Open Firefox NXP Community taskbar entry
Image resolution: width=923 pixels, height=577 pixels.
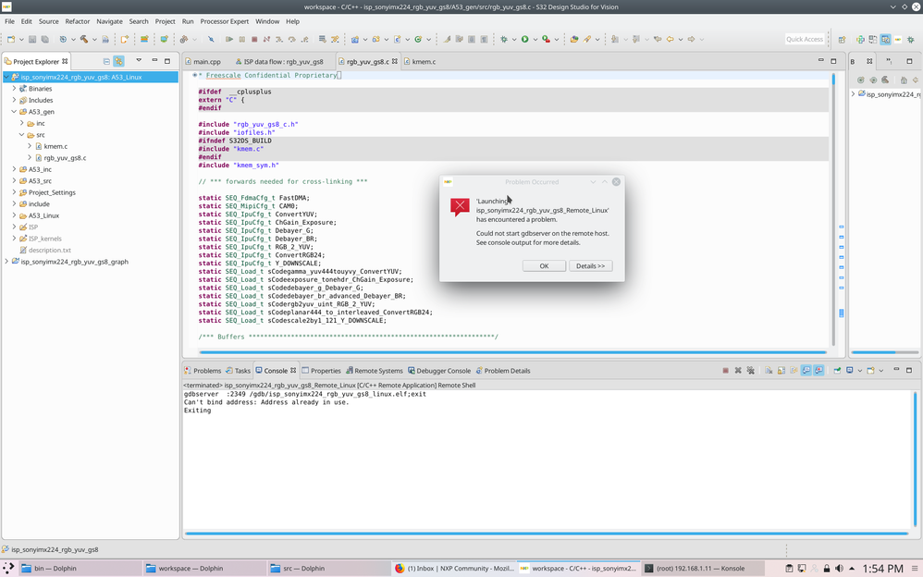pos(454,568)
